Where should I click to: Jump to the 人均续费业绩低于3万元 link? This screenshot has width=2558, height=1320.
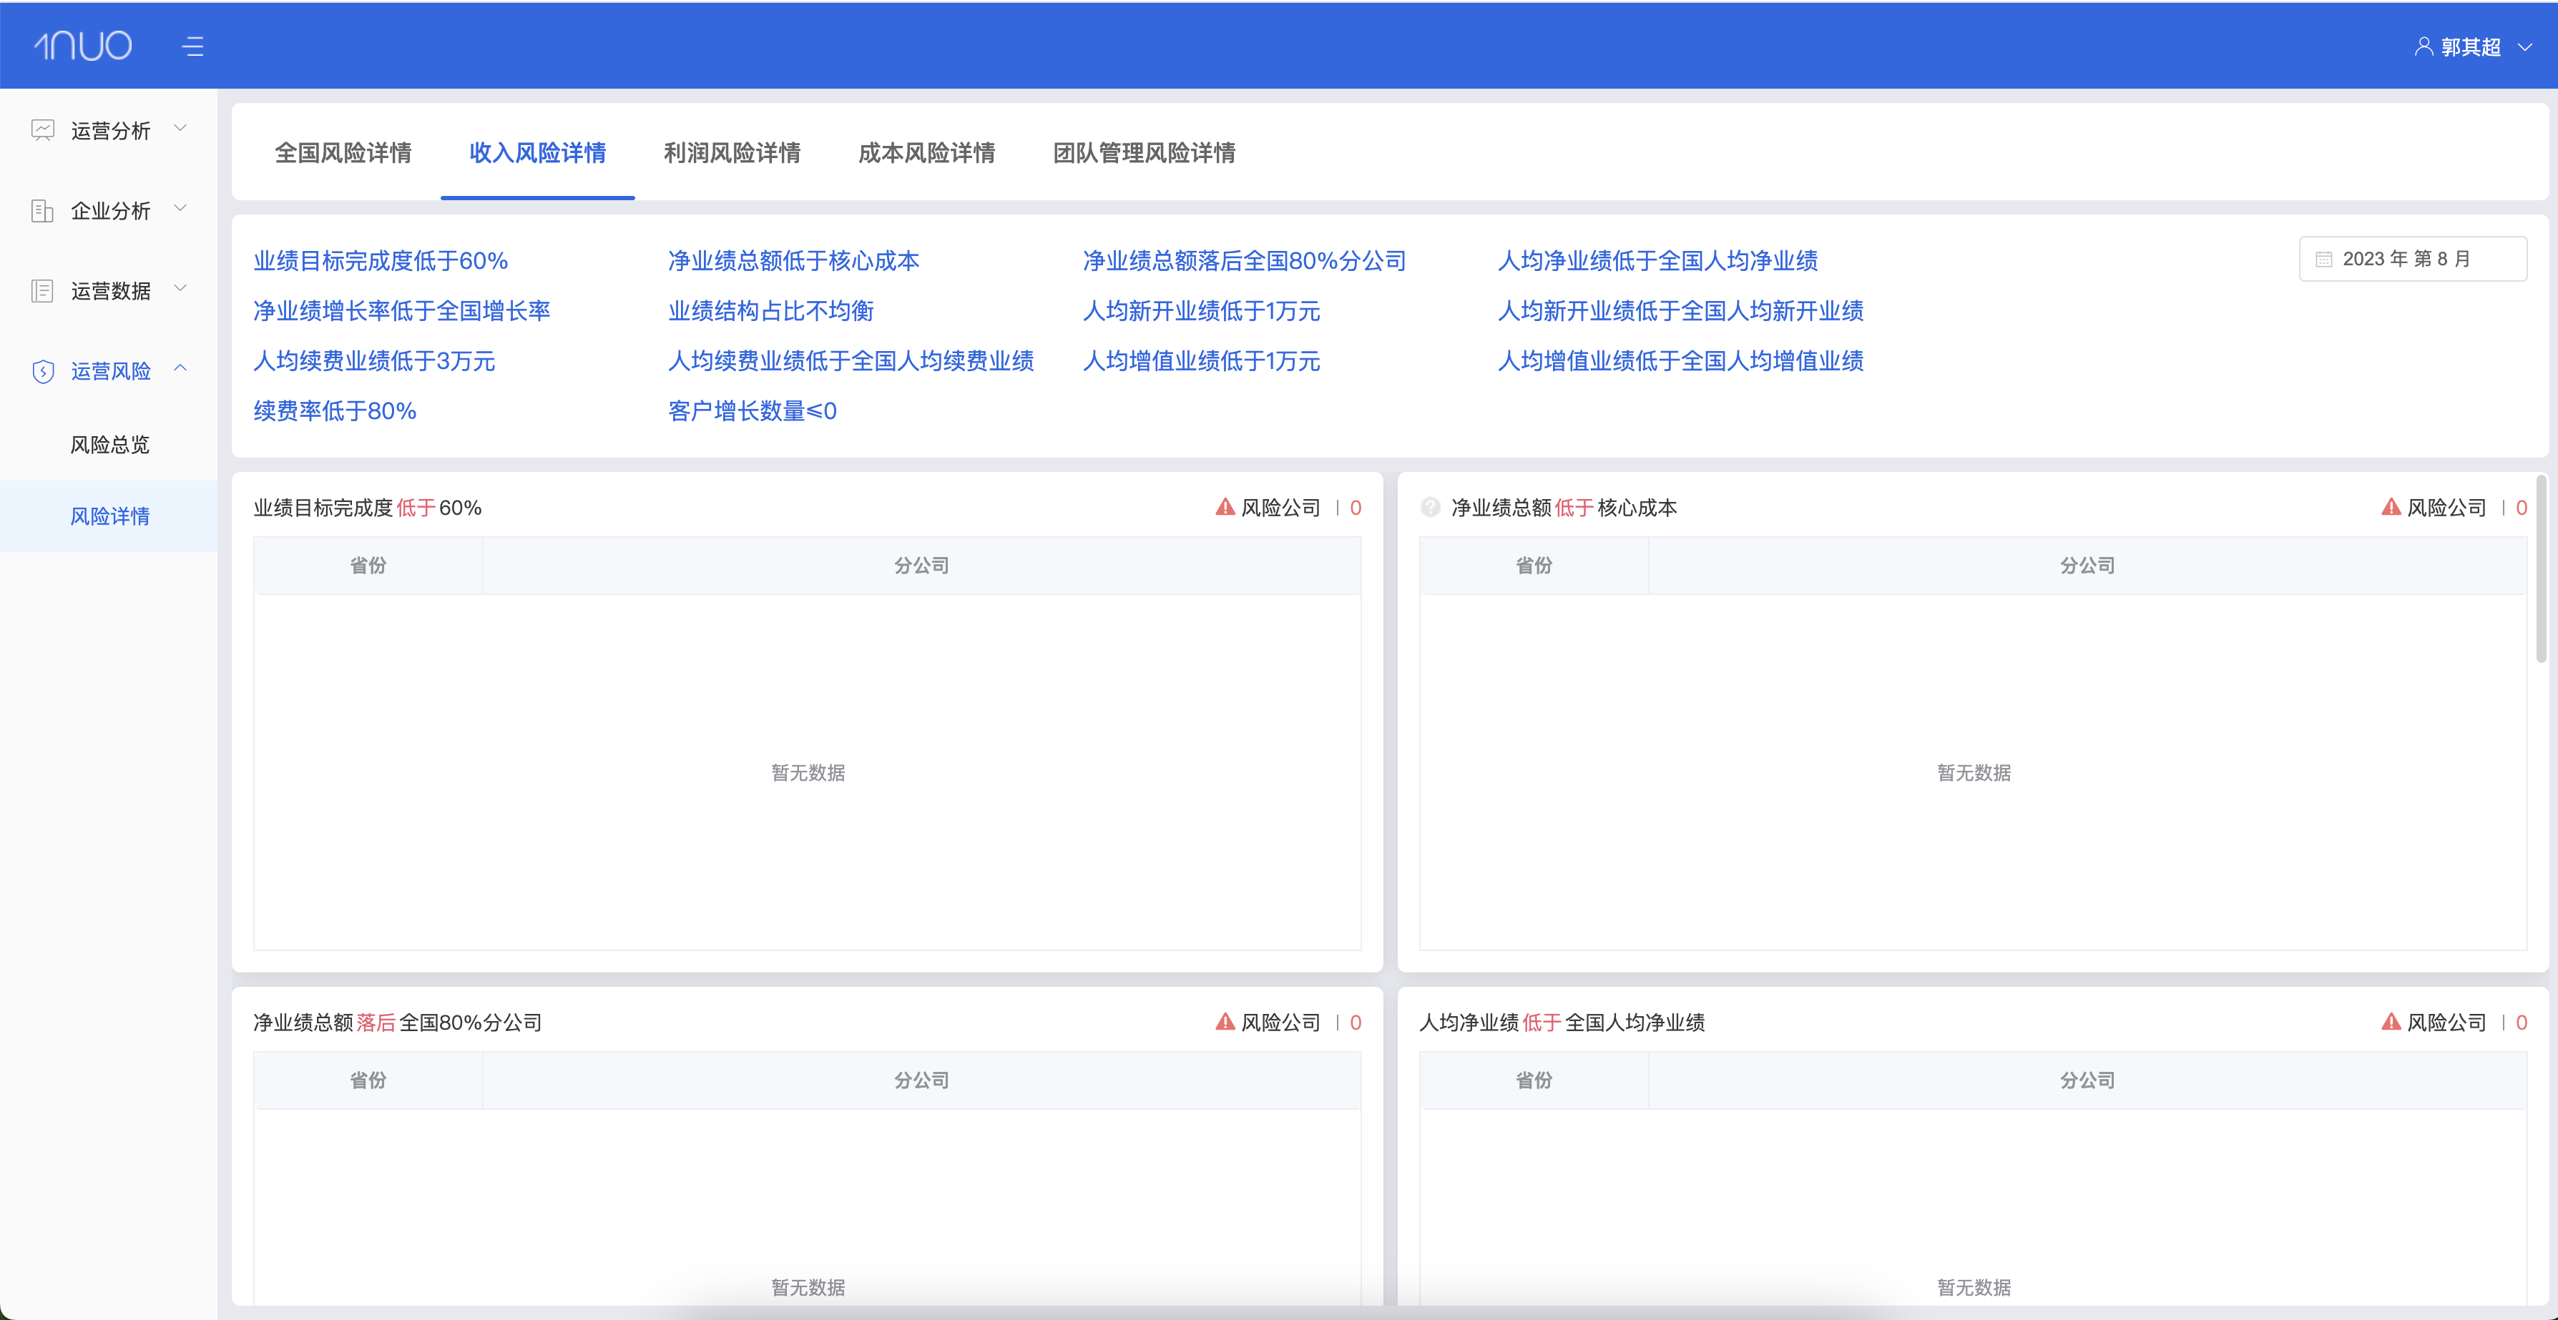pos(374,360)
